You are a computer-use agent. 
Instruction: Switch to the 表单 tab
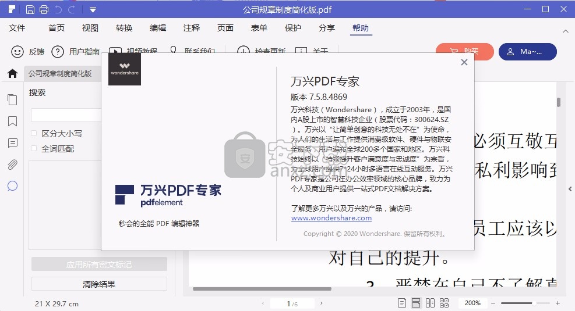pos(259,28)
